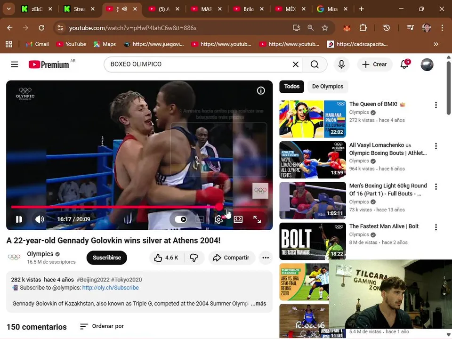Viewport: 452px width, 339px height.
Task: Dislike the video with thumbs down
Action: [x=194, y=258]
